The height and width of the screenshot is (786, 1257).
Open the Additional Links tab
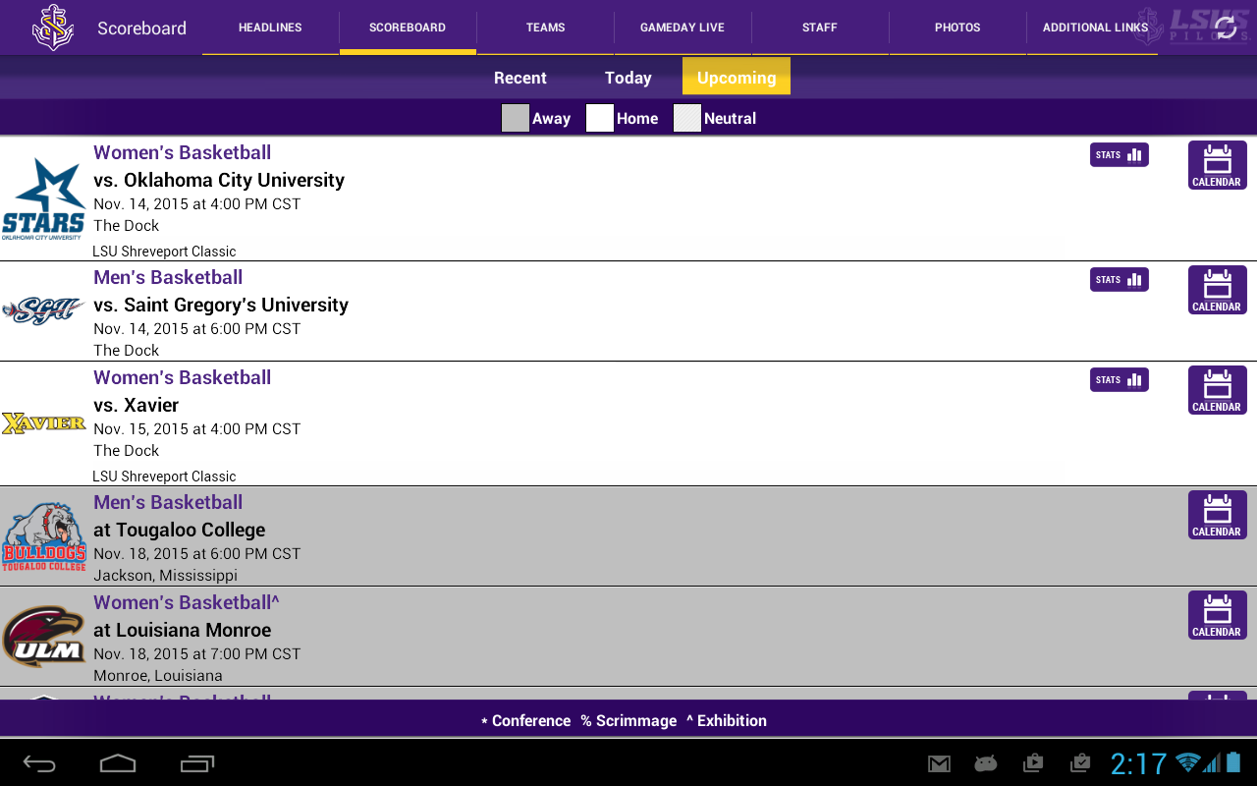coord(1095,28)
